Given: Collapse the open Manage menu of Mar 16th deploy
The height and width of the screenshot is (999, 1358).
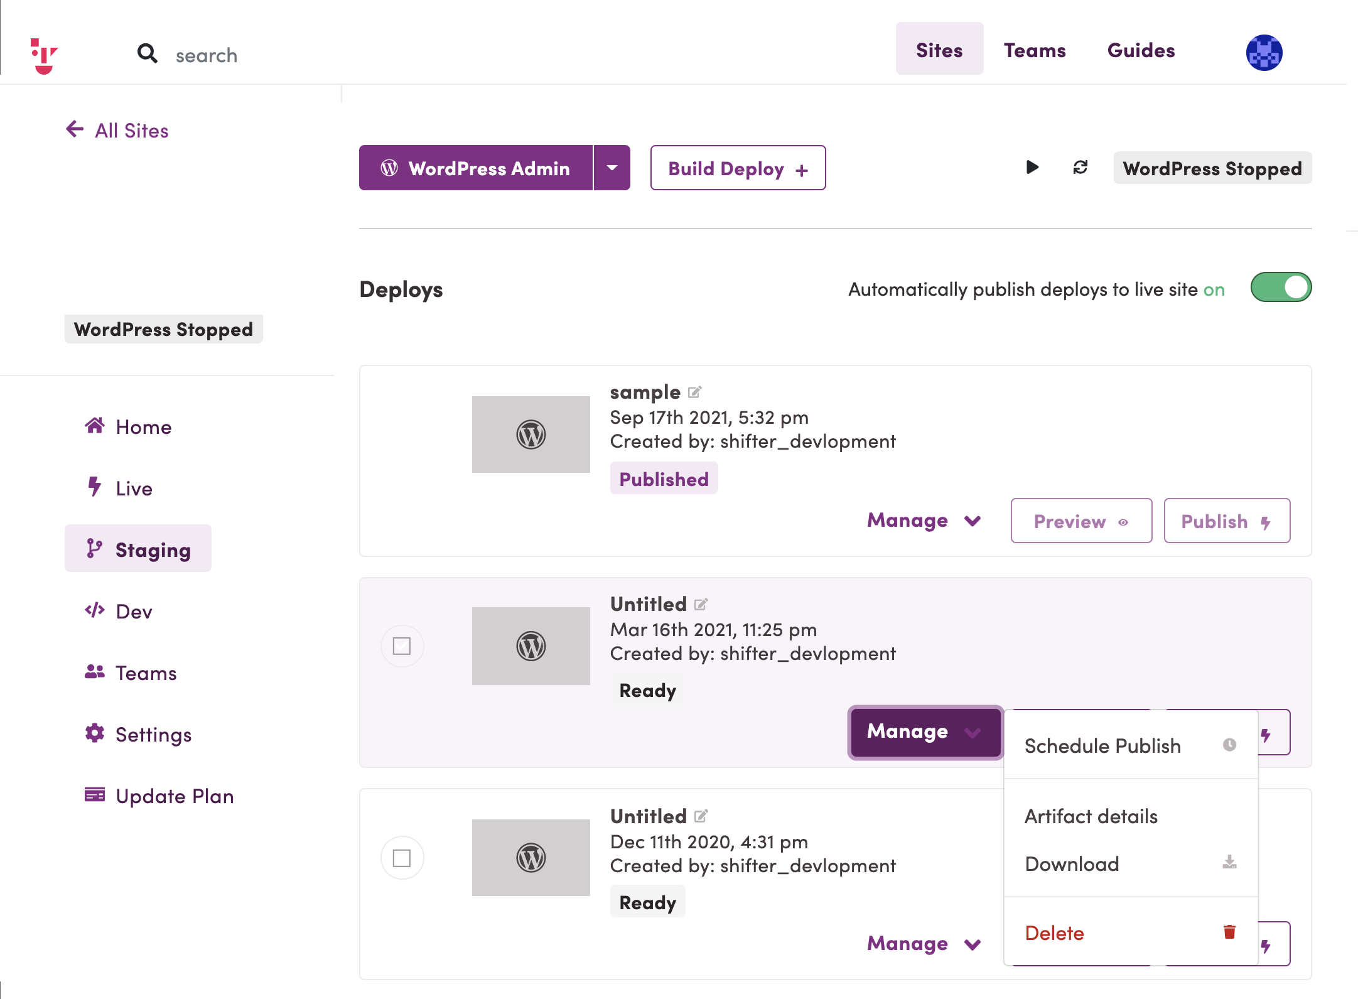Looking at the screenshot, I should (x=925, y=732).
